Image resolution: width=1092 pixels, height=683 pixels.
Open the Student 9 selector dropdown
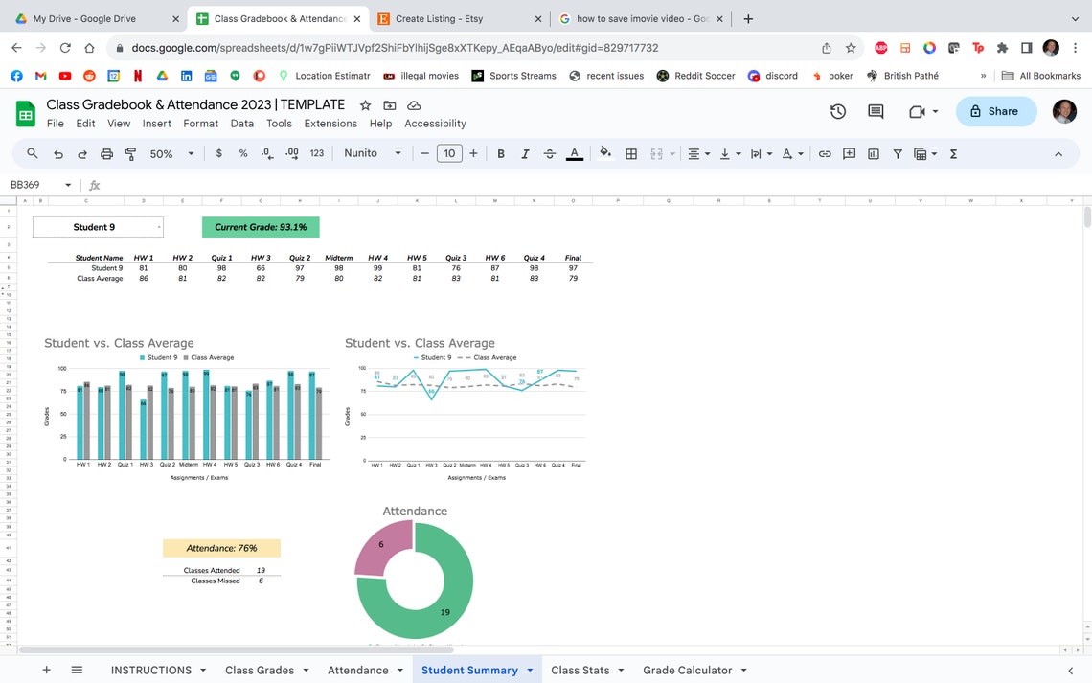(156, 227)
